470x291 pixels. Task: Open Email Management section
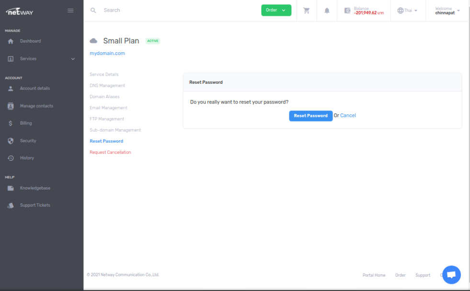coord(108,108)
